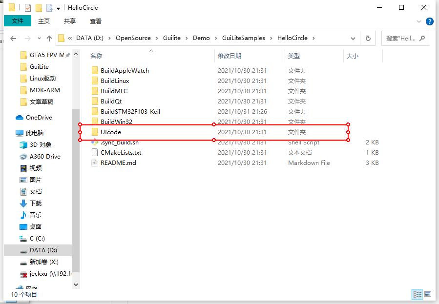439x304 pixels.
Task: Switch to the 查看 ribbon tab
Action: (x=95, y=21)
